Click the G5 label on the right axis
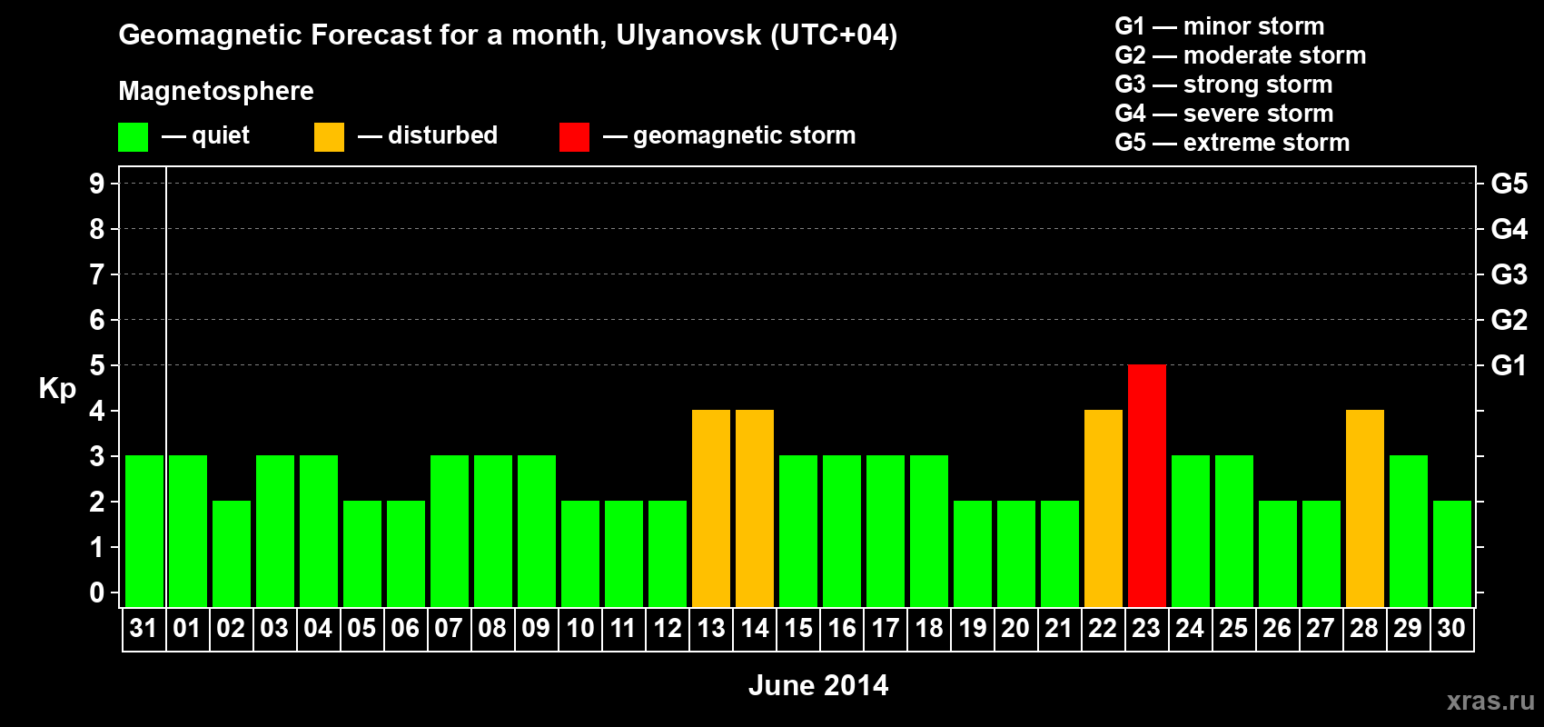The width and height of the screenshot is (1544, 727). pos(1509,184)
